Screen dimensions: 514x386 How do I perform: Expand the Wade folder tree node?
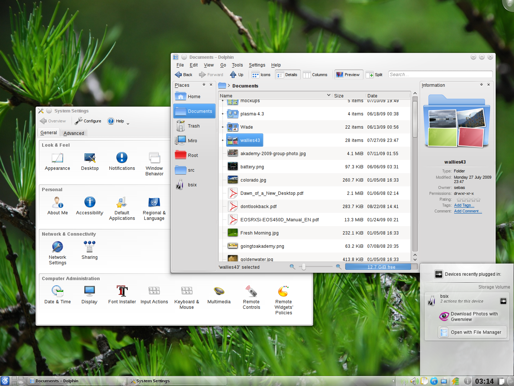click(222, 127)
